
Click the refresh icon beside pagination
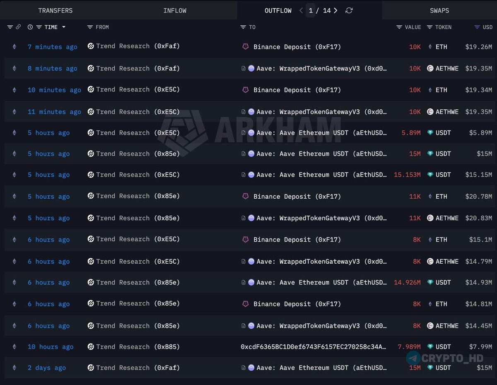click(x=349, y=10)
